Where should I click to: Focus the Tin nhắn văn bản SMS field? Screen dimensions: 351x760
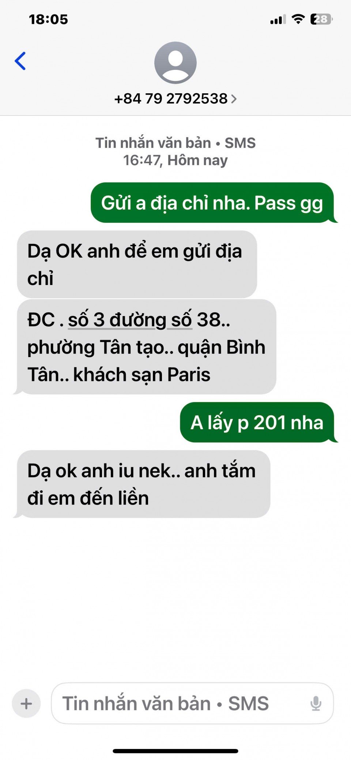[x=192, y=703]
